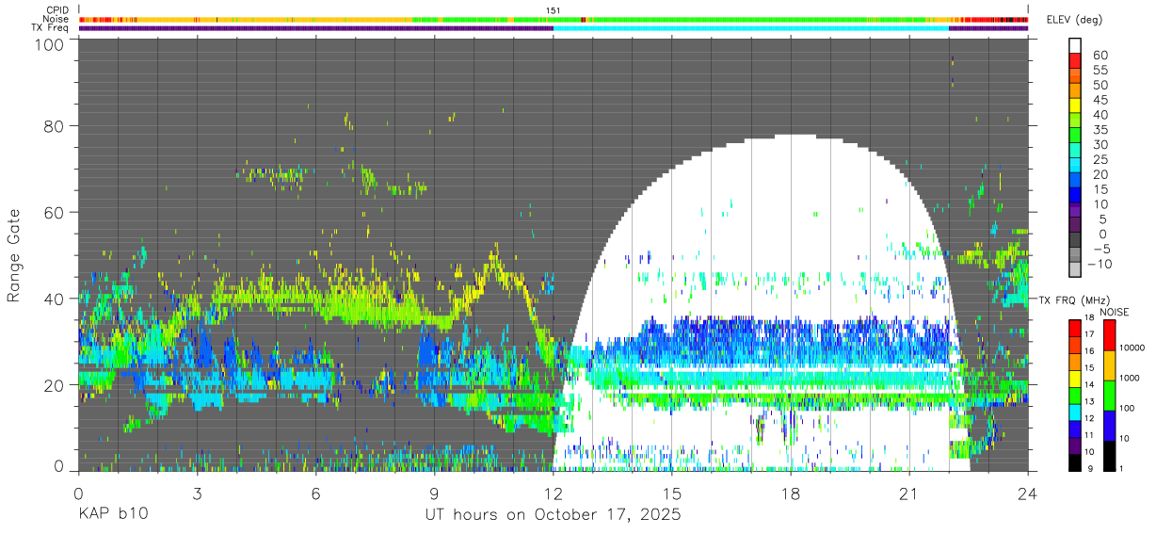This screenshot has width=1156, height=534.
Task: Click the '1' label on NOISE scale
Action: [1122, 469]
